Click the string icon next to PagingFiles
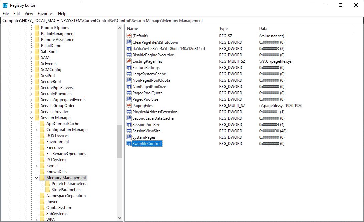Screen dimensions: 364x222 [129, 106]
